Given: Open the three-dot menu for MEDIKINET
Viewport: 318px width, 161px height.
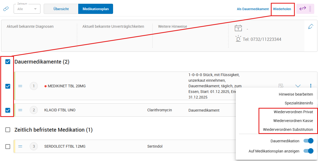Looking at the screenshot, I should (x=311, y=86).
